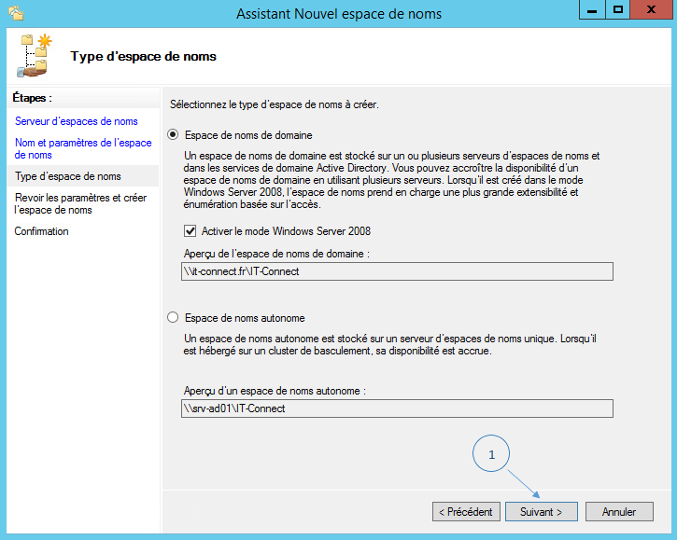Click the Suivant button

[x=542, y=511]
